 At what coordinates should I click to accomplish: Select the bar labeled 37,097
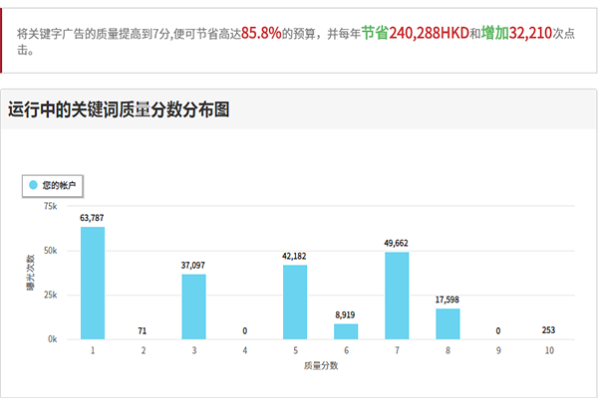pyautogui.click(x=193, y=306)
